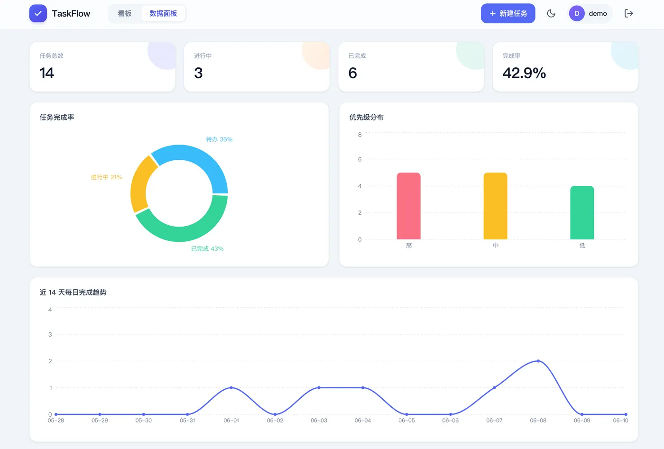Click the red 高 priority bar
Image resolution: width=664 pixels, height=449 pixels.
tap(408, 206)
